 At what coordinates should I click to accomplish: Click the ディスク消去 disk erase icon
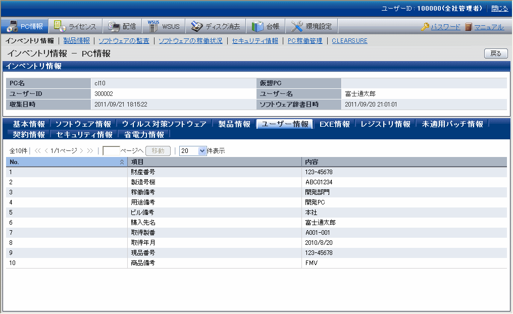[196, 26]
